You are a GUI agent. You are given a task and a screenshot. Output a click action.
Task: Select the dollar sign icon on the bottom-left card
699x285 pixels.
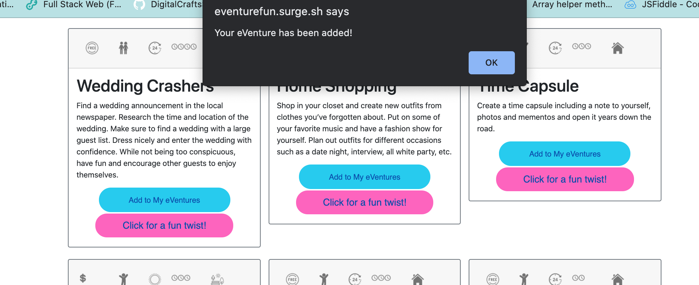(x=83, y=278)
